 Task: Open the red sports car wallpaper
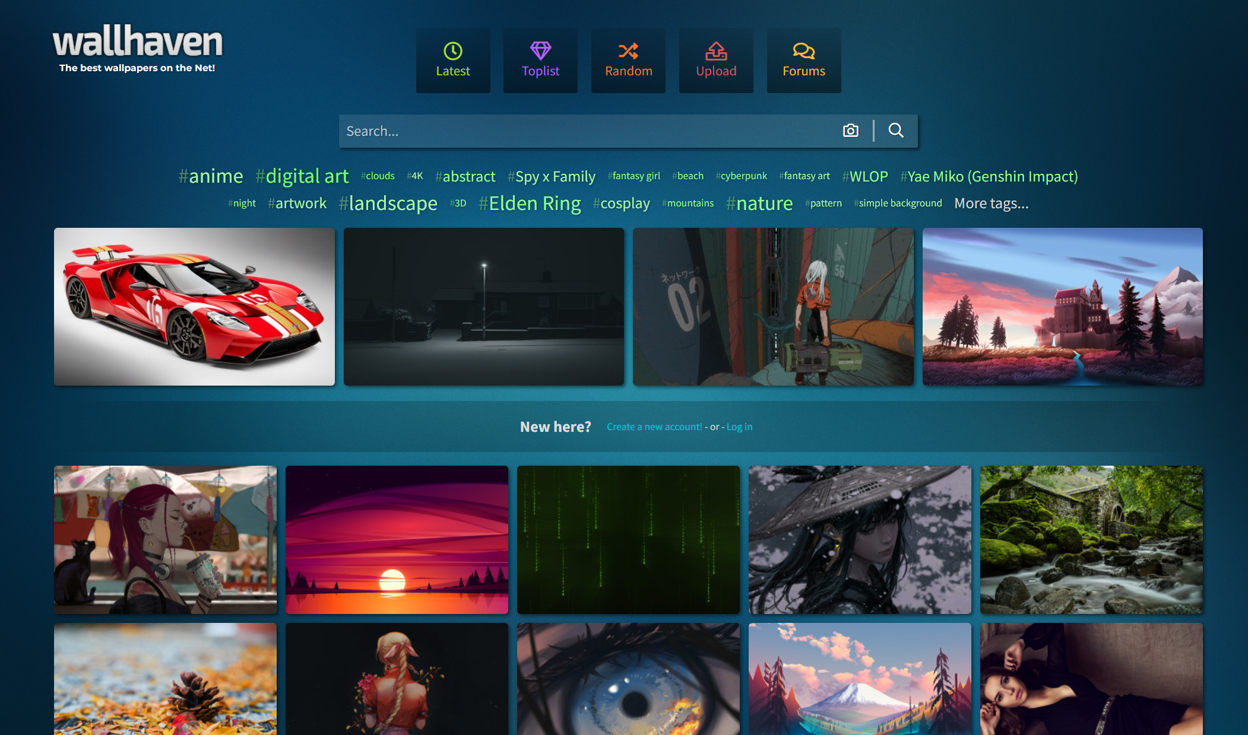194,307
